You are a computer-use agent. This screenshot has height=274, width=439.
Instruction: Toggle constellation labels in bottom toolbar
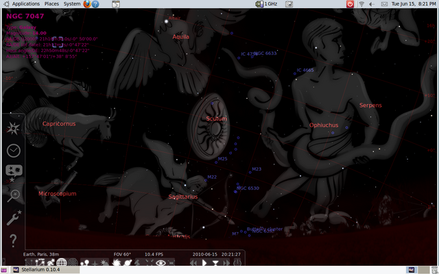pyautogui.click(x=40, y=262)
